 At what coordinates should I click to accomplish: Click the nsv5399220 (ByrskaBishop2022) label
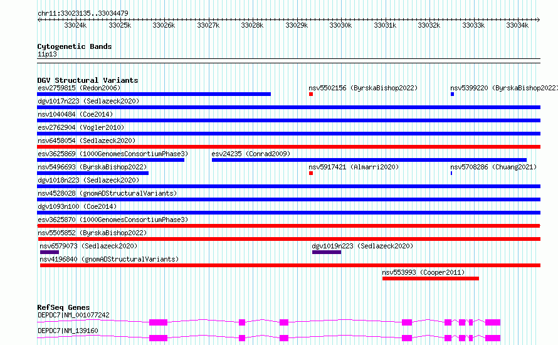tap(504, 88)
